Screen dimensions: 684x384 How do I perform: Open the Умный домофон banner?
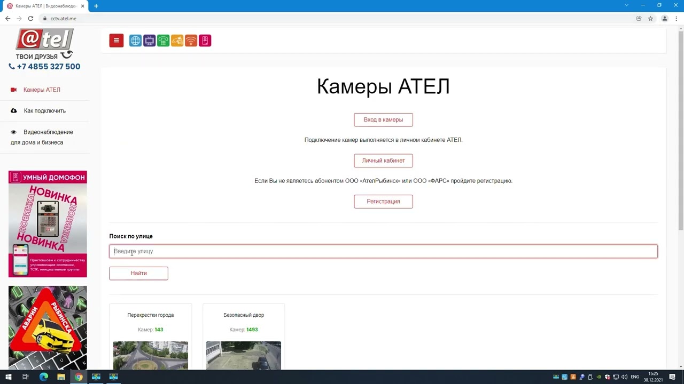(x=48, y=224)
